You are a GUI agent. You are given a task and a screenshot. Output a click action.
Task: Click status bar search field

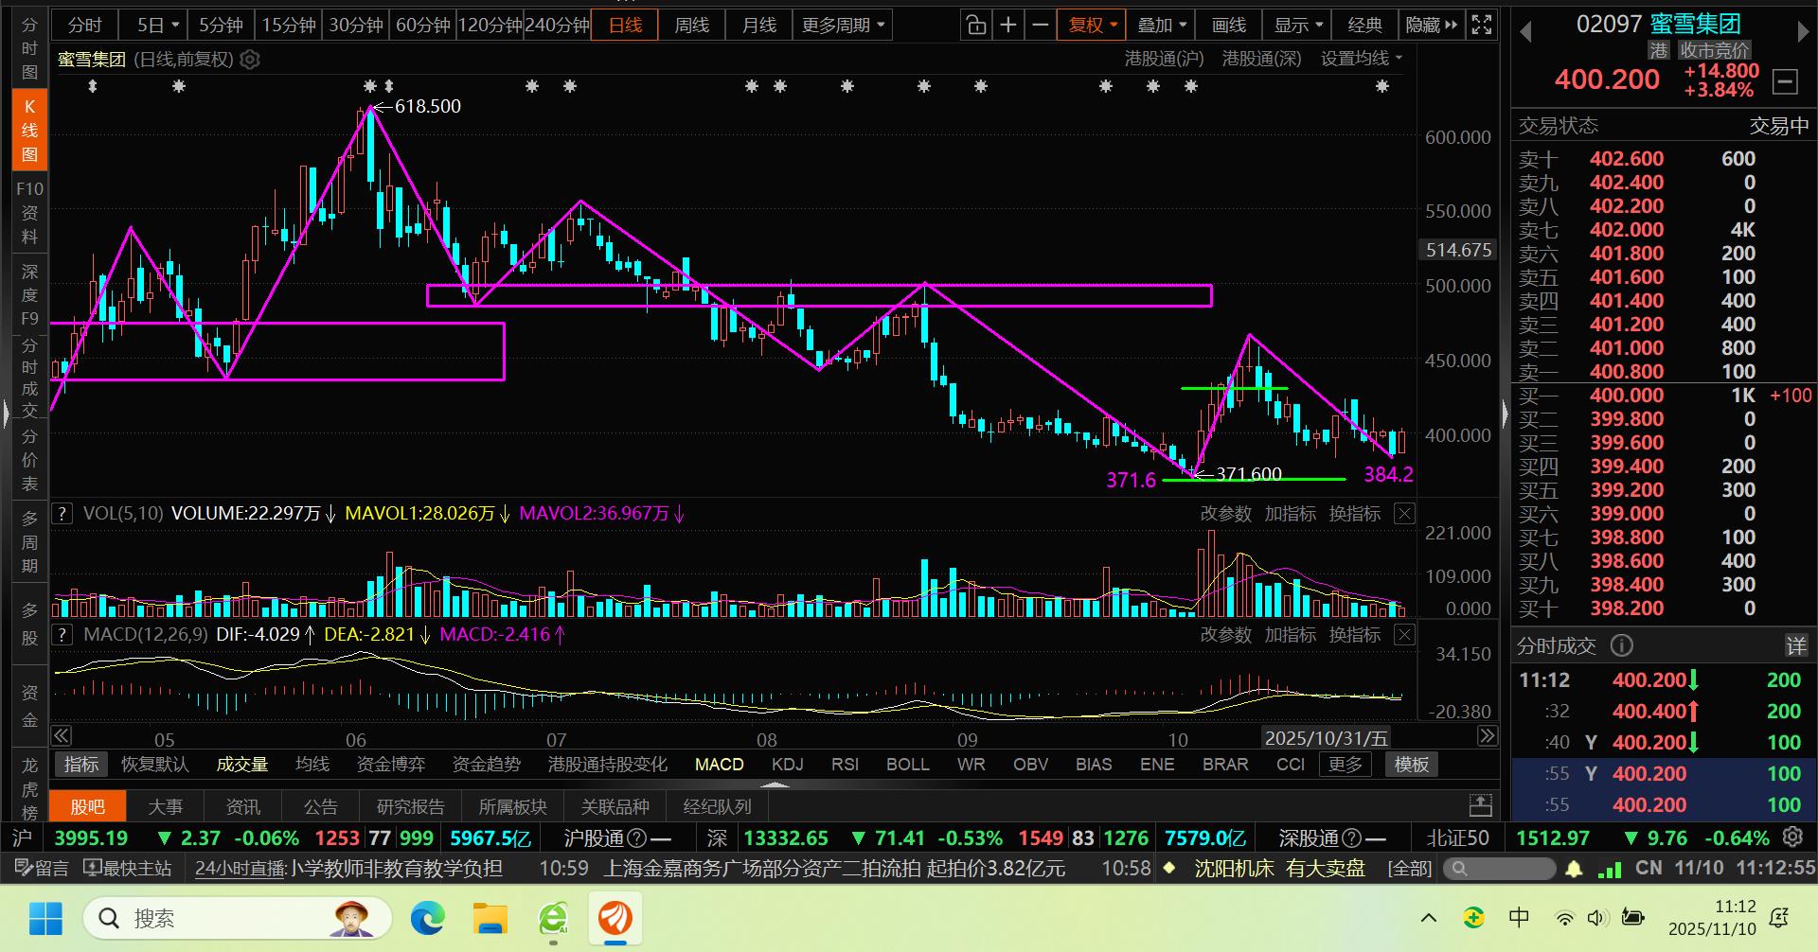(1499, 869)
